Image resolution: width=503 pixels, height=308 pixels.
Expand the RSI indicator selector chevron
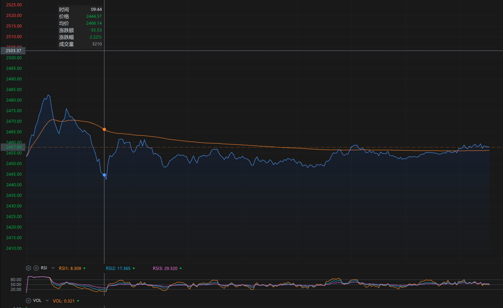pyautogui.click(x=53, y=268)
